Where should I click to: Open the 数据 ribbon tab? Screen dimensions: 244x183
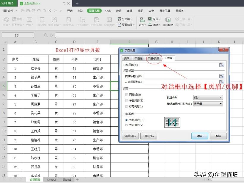(x=119, y=11)
